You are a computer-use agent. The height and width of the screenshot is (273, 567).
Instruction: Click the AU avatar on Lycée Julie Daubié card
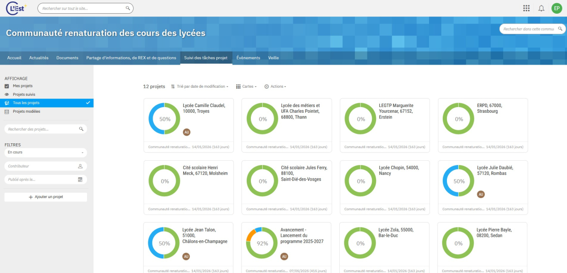[481, 194]
